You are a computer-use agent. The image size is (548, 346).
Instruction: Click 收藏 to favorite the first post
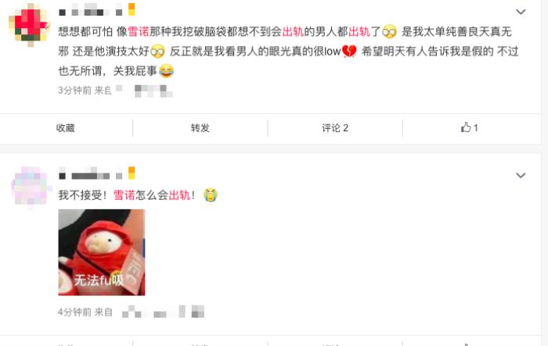[x=66, y=128]
